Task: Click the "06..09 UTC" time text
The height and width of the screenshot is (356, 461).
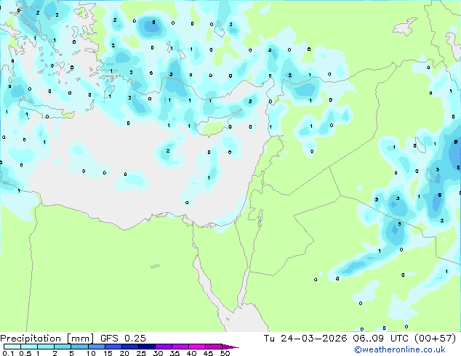Action: pos(381,339)
